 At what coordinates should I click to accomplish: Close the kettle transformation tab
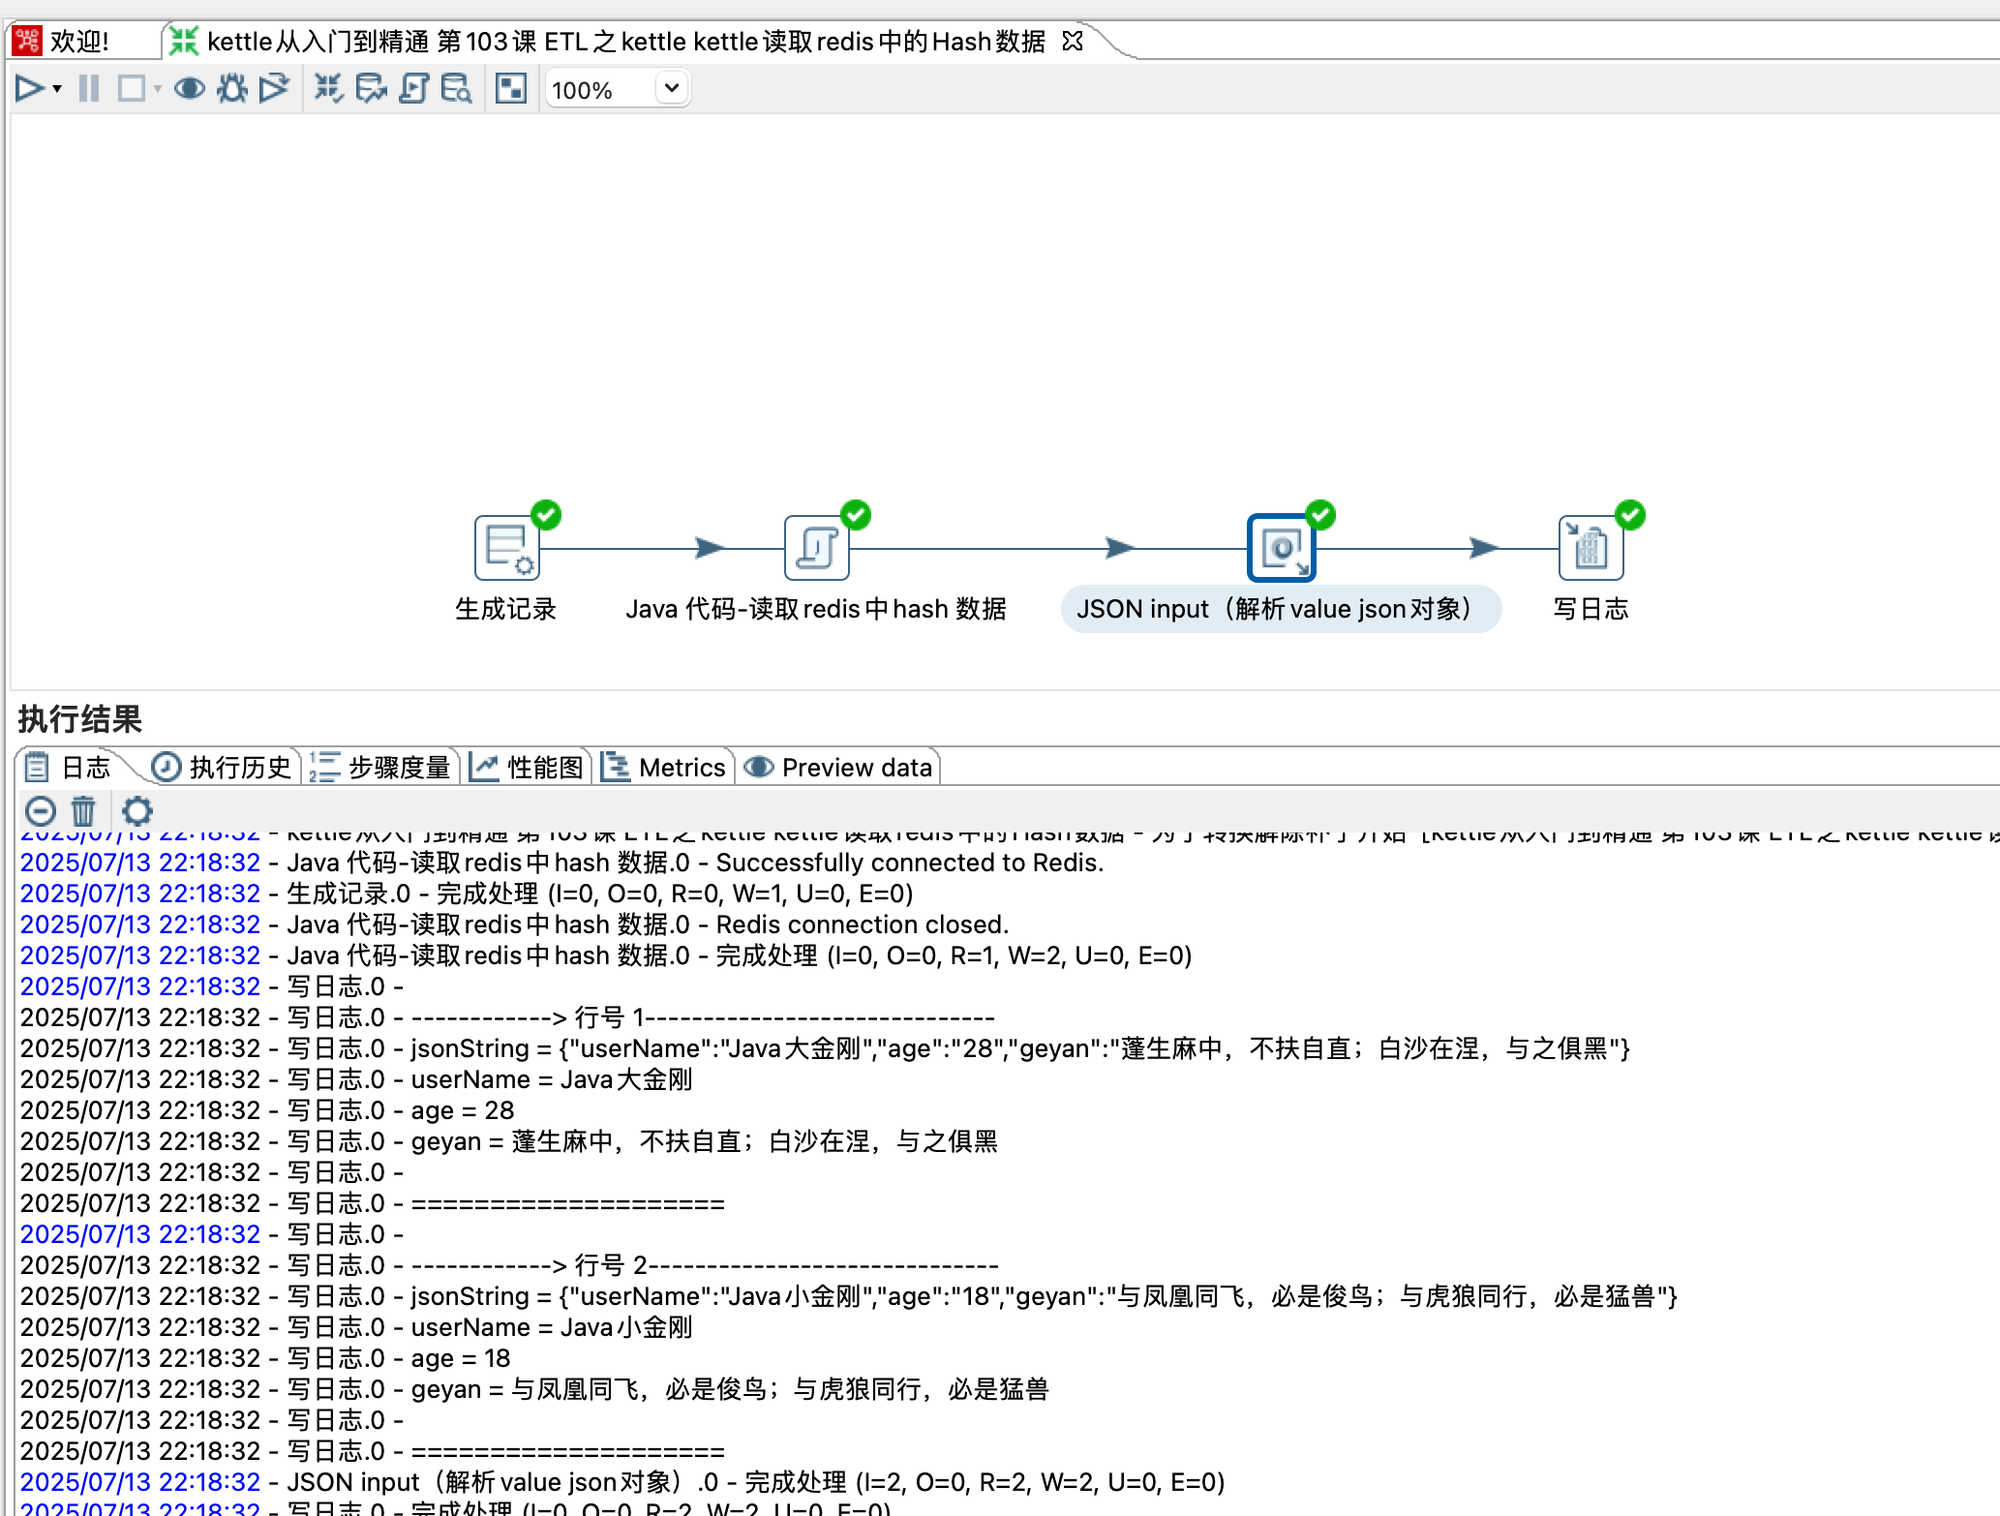coord(1073,41)
